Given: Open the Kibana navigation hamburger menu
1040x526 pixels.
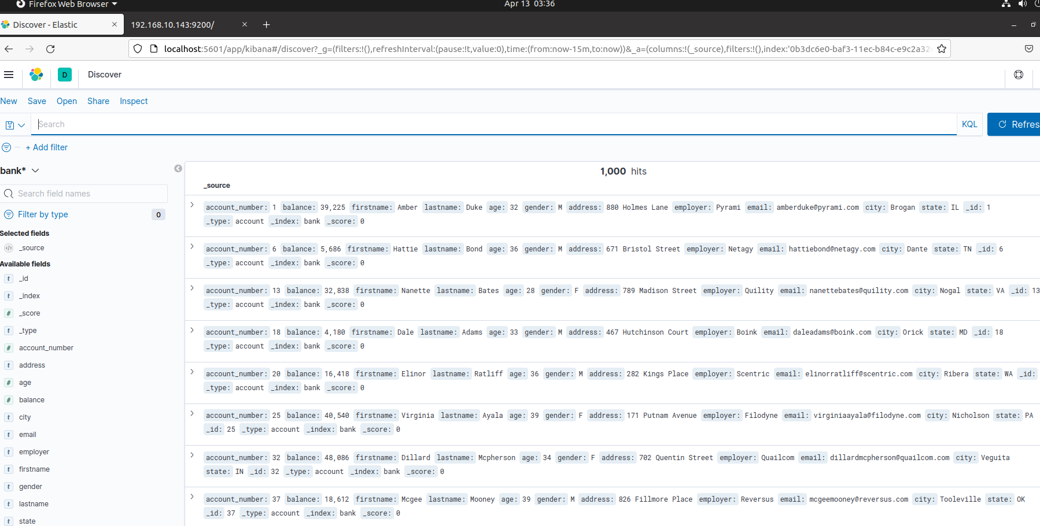Looking at the screenshot, I should click(x=9, y=75).
